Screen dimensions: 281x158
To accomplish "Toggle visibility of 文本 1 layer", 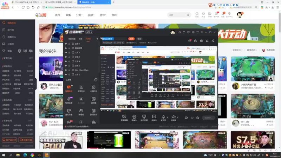I will tap(66, 52).
